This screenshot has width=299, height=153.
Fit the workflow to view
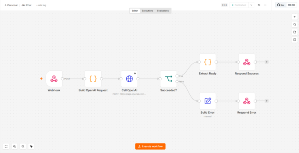(6, 146)
